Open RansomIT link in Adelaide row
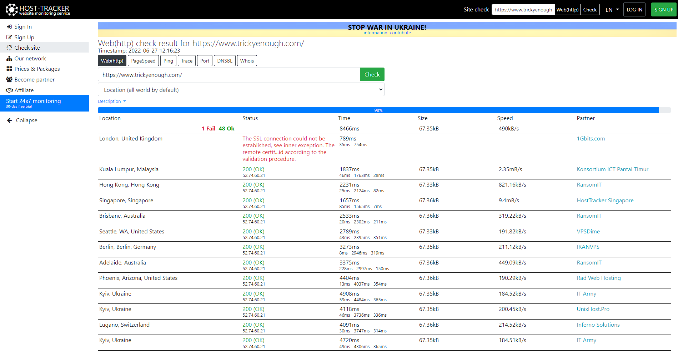 [x=589, y=263]
